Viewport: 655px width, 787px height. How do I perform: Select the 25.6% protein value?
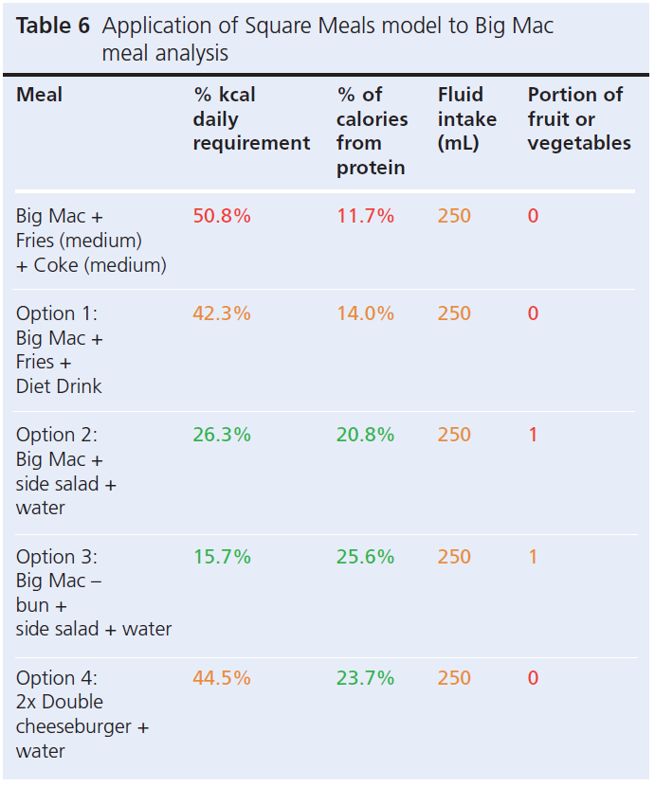coord(365,557)
